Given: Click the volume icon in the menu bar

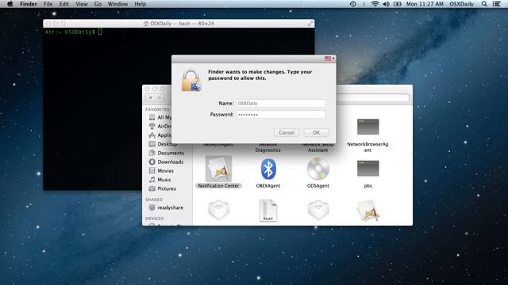Looking at the screenshot, I should (386, 4).
